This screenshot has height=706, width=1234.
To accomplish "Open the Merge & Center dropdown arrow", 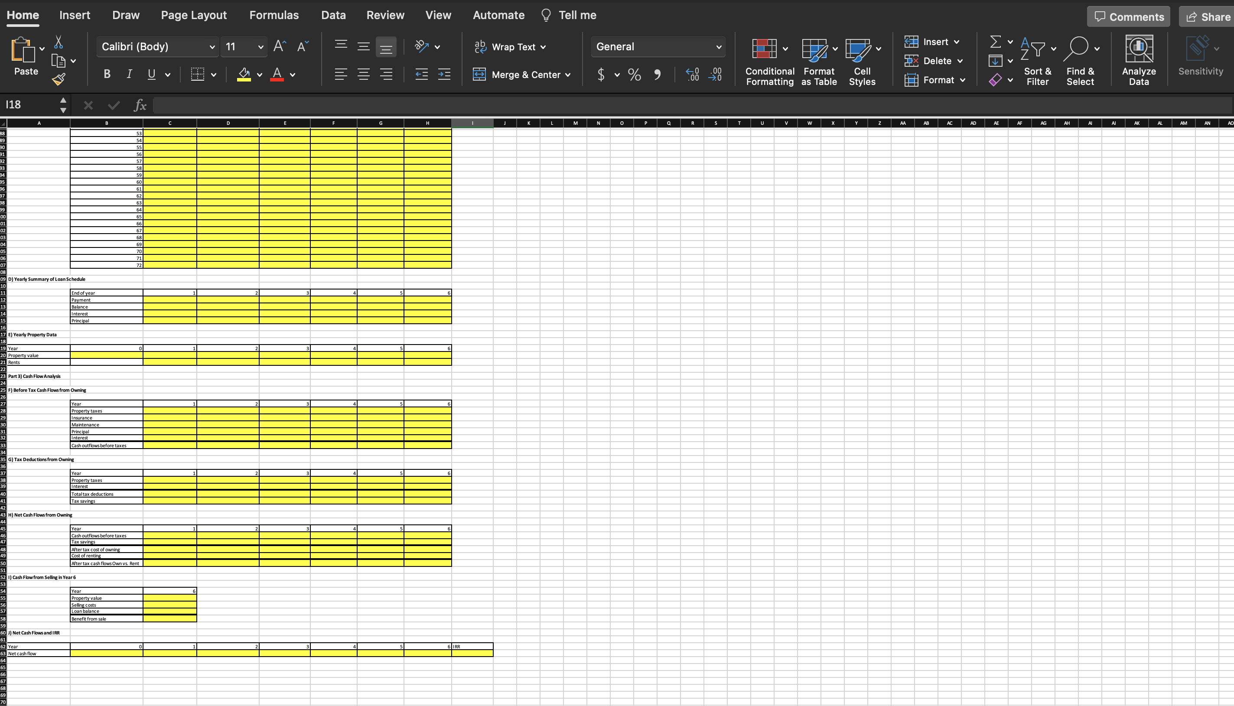I will pos(567,75).
